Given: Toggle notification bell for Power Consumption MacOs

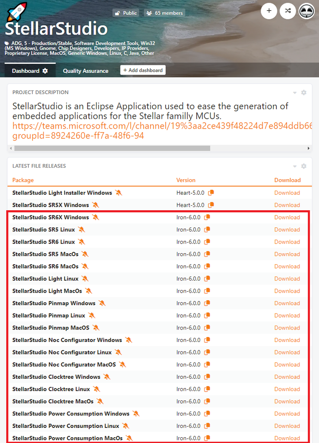Looking at the screenshot, I should (x=129, y=438).
